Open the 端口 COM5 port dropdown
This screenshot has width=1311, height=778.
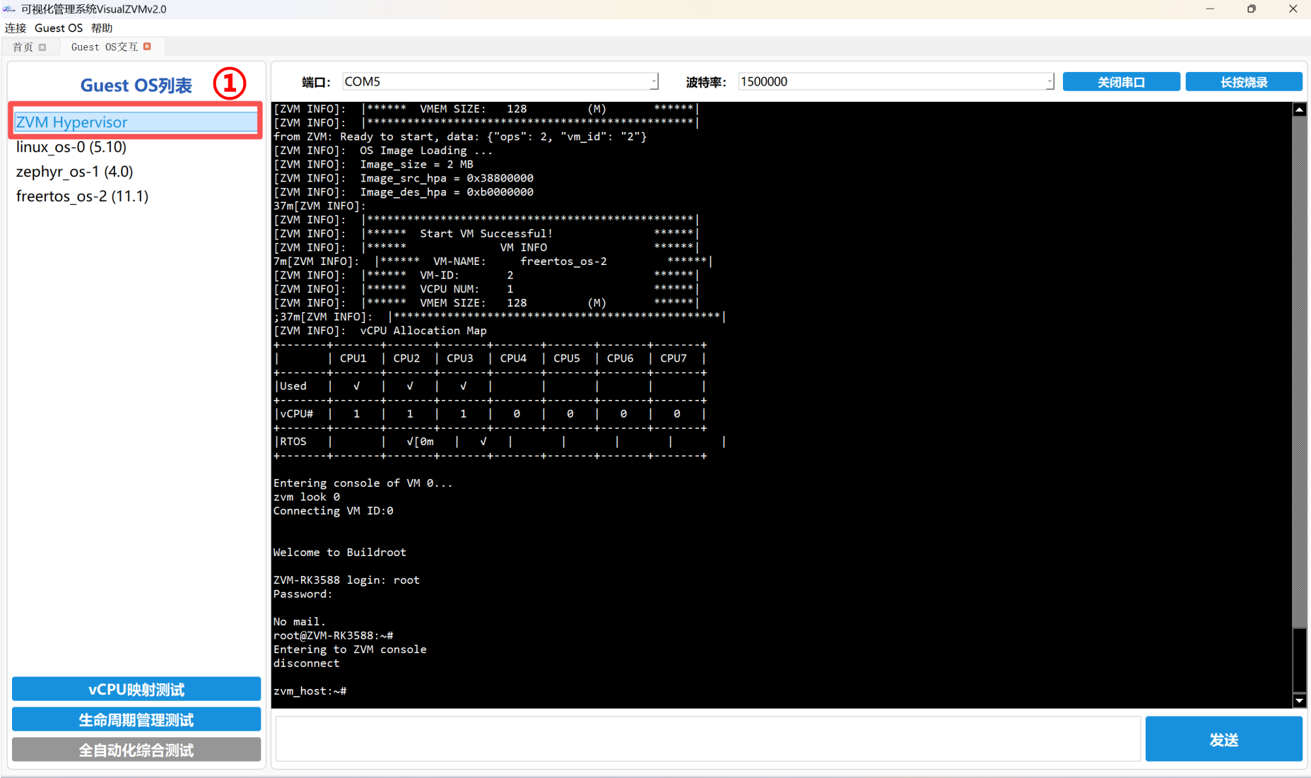pyautogui.click(x=654, y=82)
